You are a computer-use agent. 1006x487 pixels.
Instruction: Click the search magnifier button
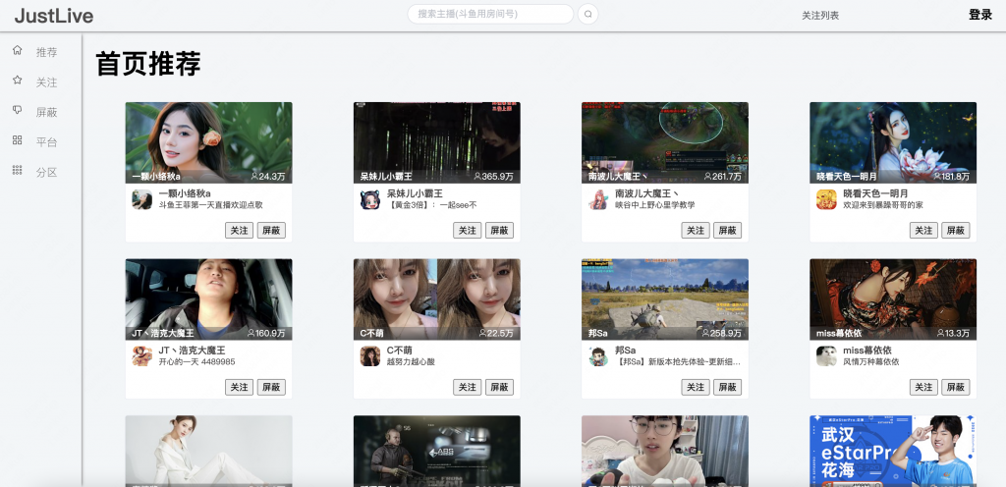pos(587,14)
